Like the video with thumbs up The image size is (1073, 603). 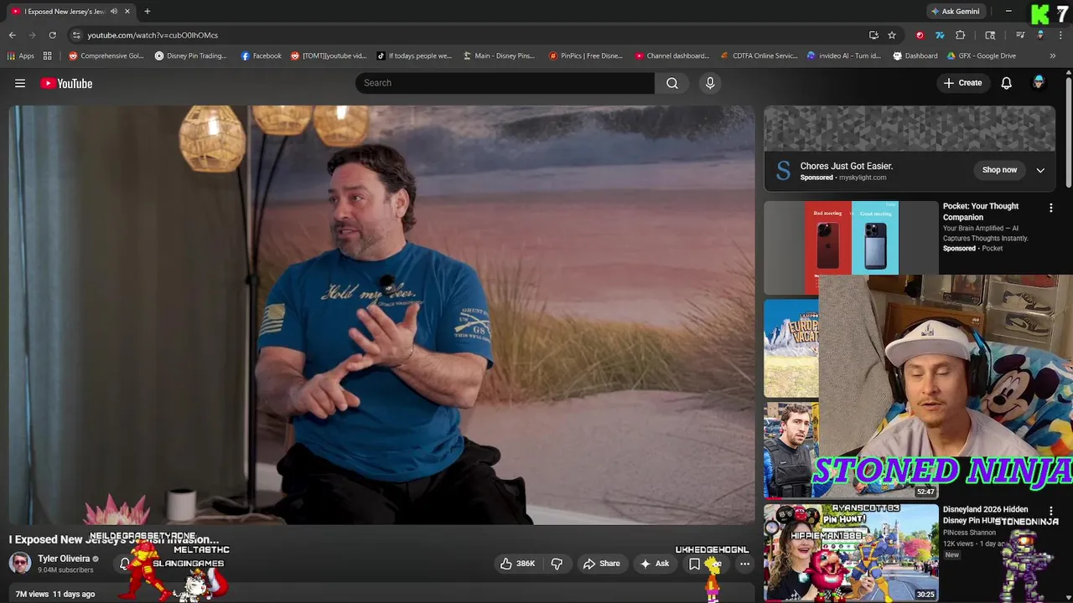[517, 564]
